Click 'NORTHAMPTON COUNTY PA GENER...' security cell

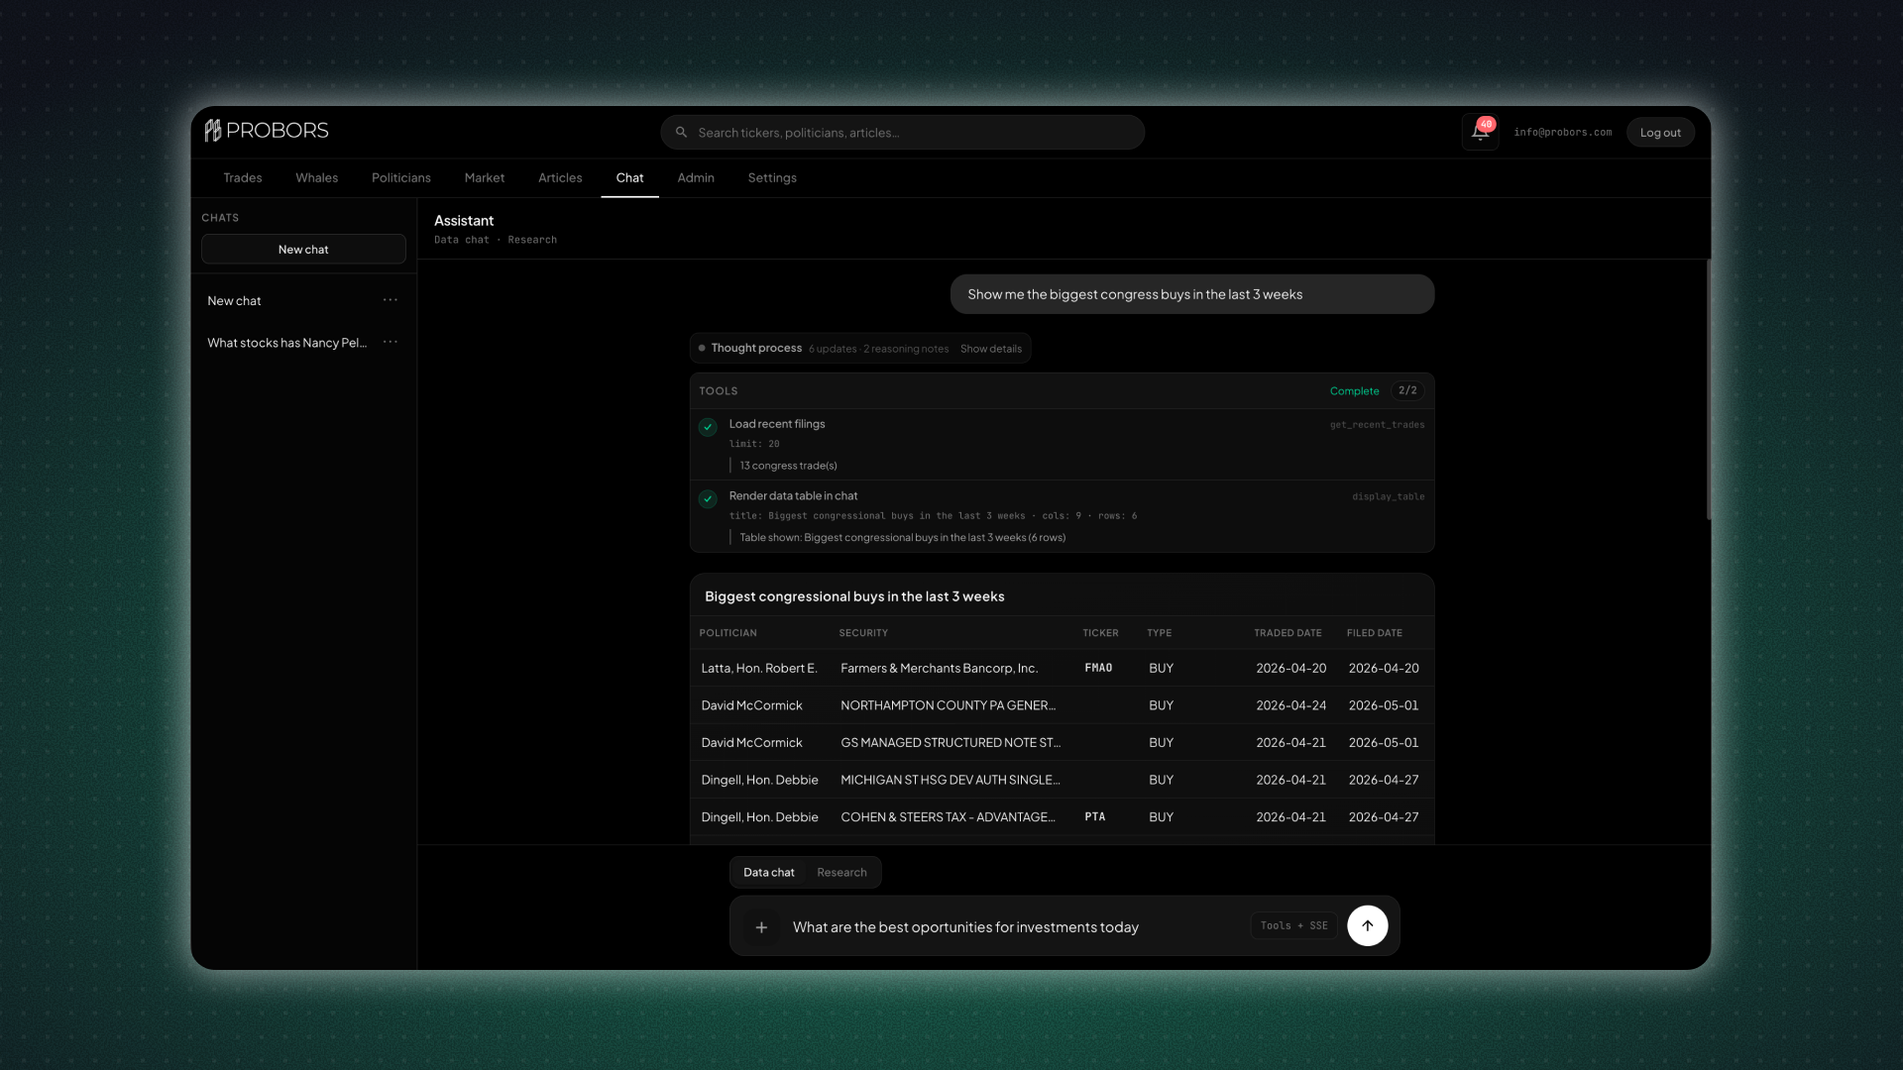(x=949, y=706)
